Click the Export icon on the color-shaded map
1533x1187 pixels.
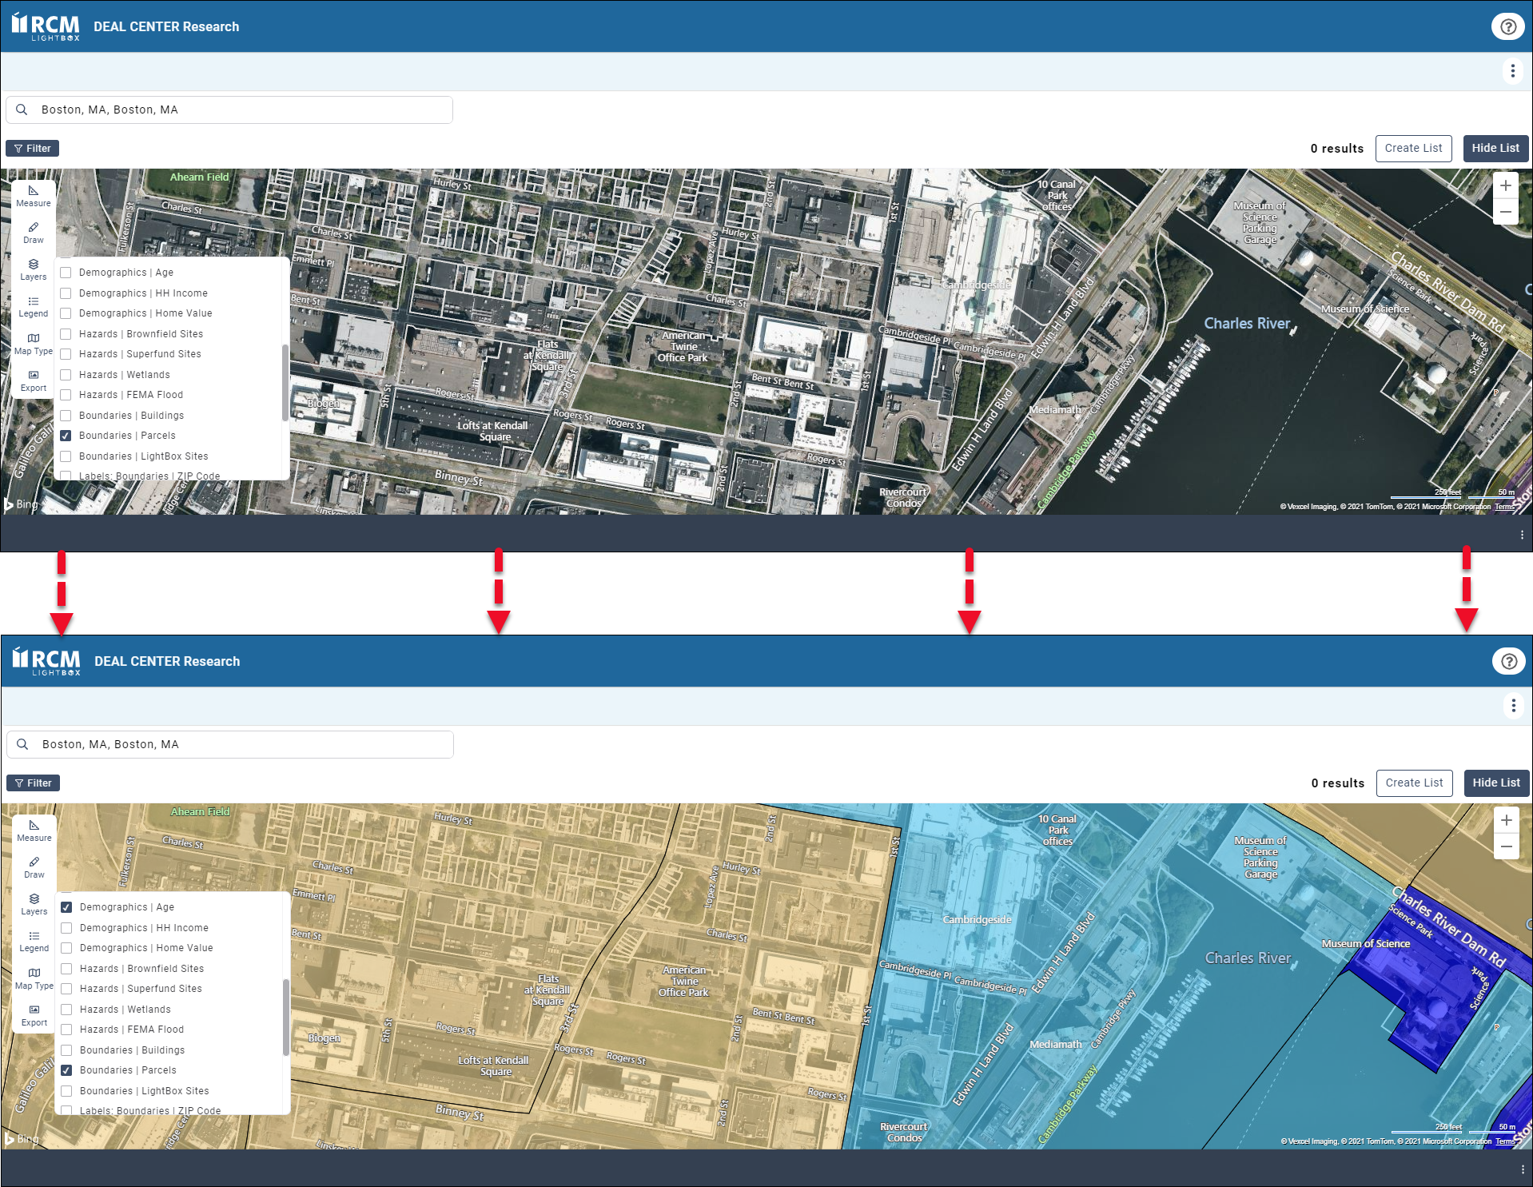pyautogui.click(x=34, y=1014)
